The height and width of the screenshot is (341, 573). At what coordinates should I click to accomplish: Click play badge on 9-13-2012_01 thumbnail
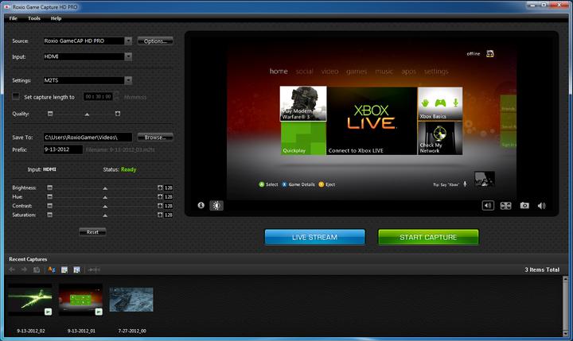coord(99,312)
